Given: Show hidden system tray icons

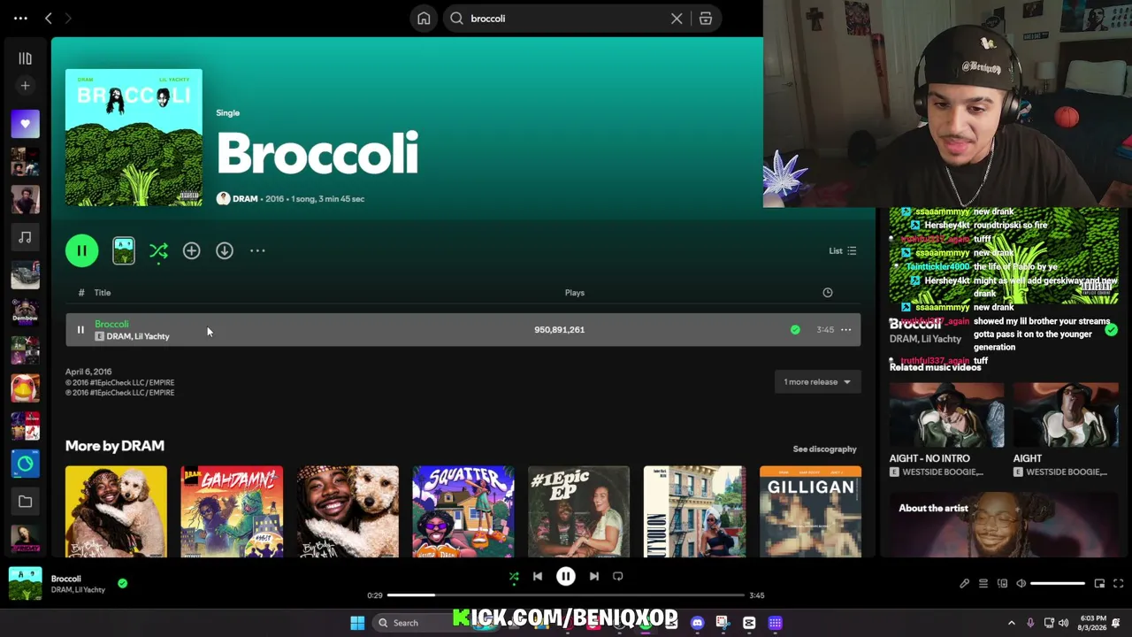Looking at the screenshot, I should [1012, 623].
